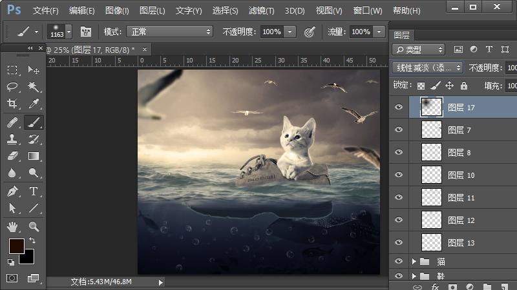
Task: Open the layer blend mode 线性减淡 dropdown
Action: pos(428,68)
